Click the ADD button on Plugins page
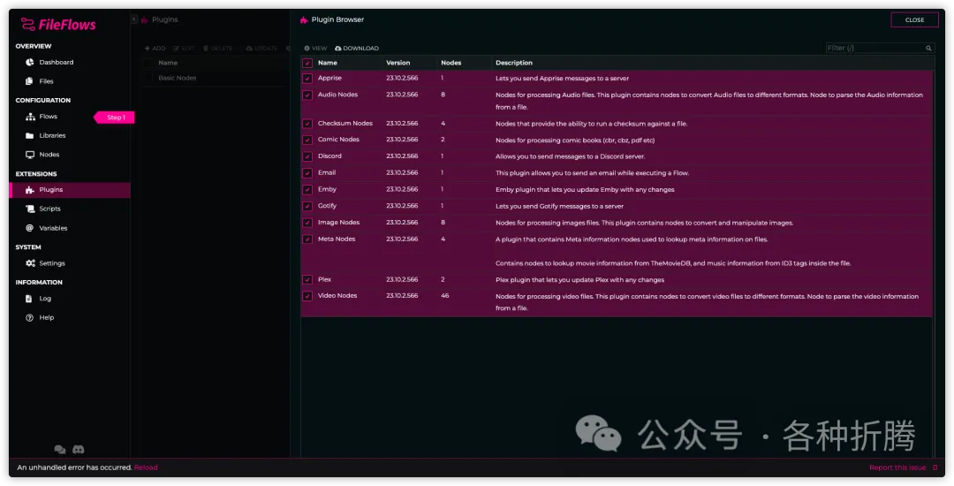This screenshot has width=954, height=486. click(x=155, y=48)
